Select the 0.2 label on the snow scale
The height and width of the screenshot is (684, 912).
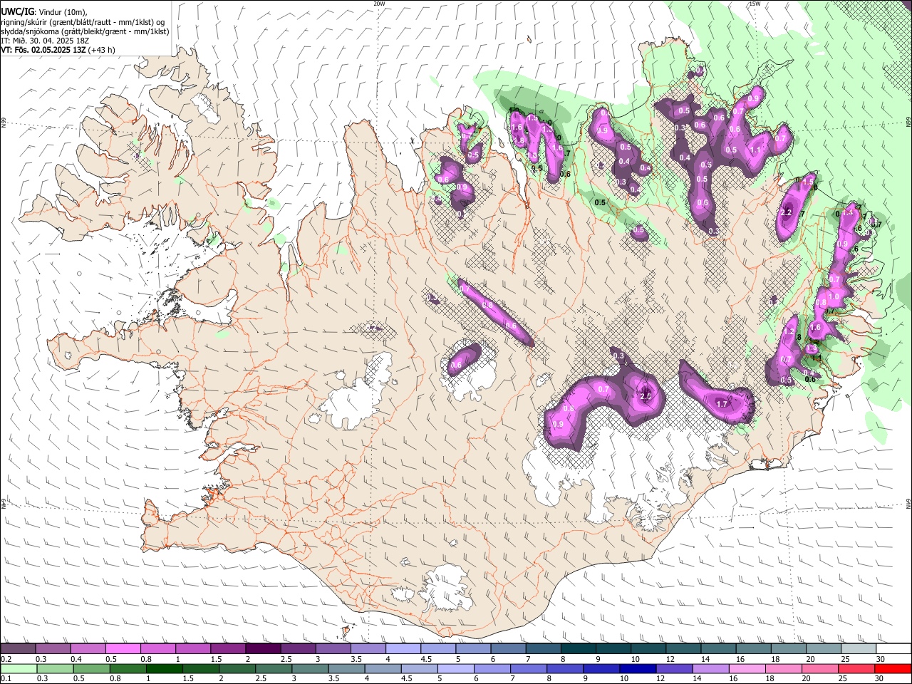pos(6,658)
